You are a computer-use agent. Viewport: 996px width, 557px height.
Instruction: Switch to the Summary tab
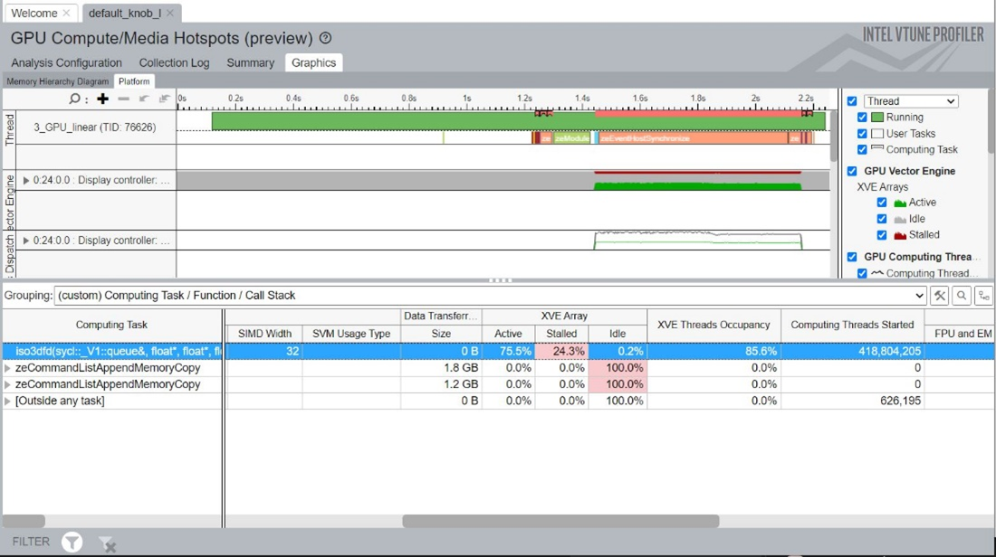250,62
